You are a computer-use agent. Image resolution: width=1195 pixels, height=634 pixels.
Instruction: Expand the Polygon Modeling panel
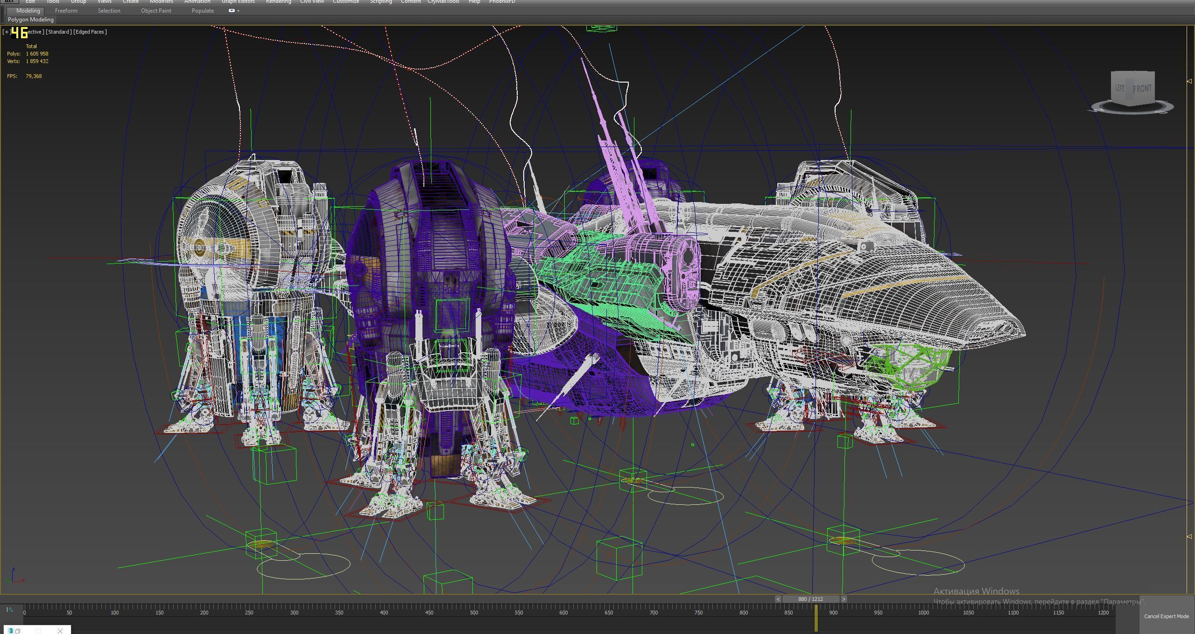pos(30,20)
